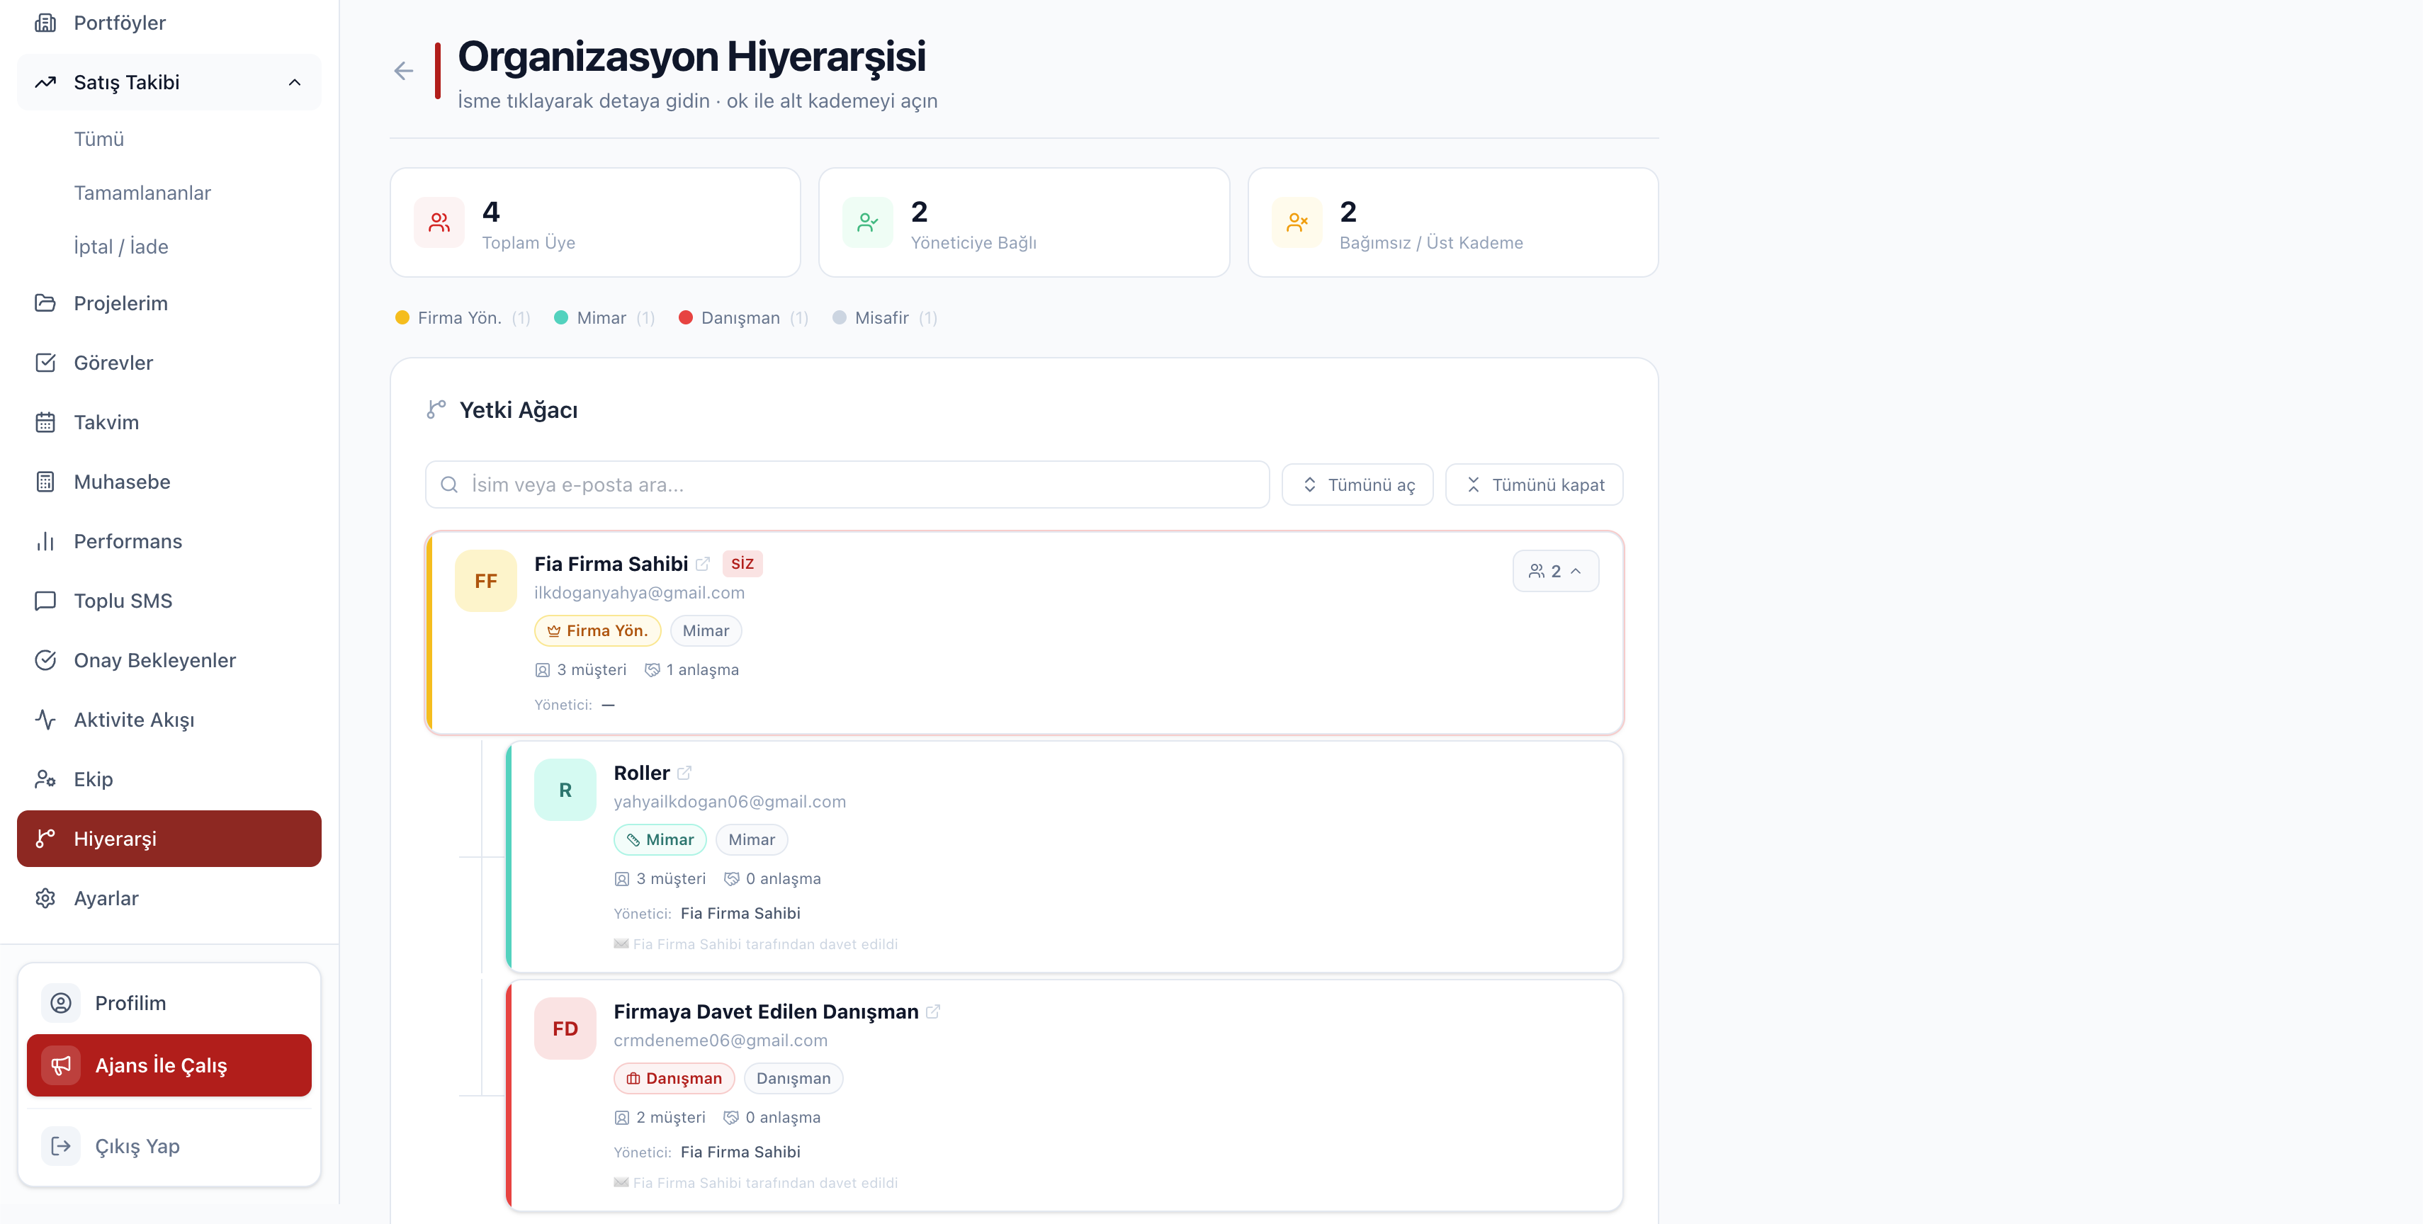Screen dimensions: 2423x1224
Task: Open the Tümü sales list
Action: [98, 139]
